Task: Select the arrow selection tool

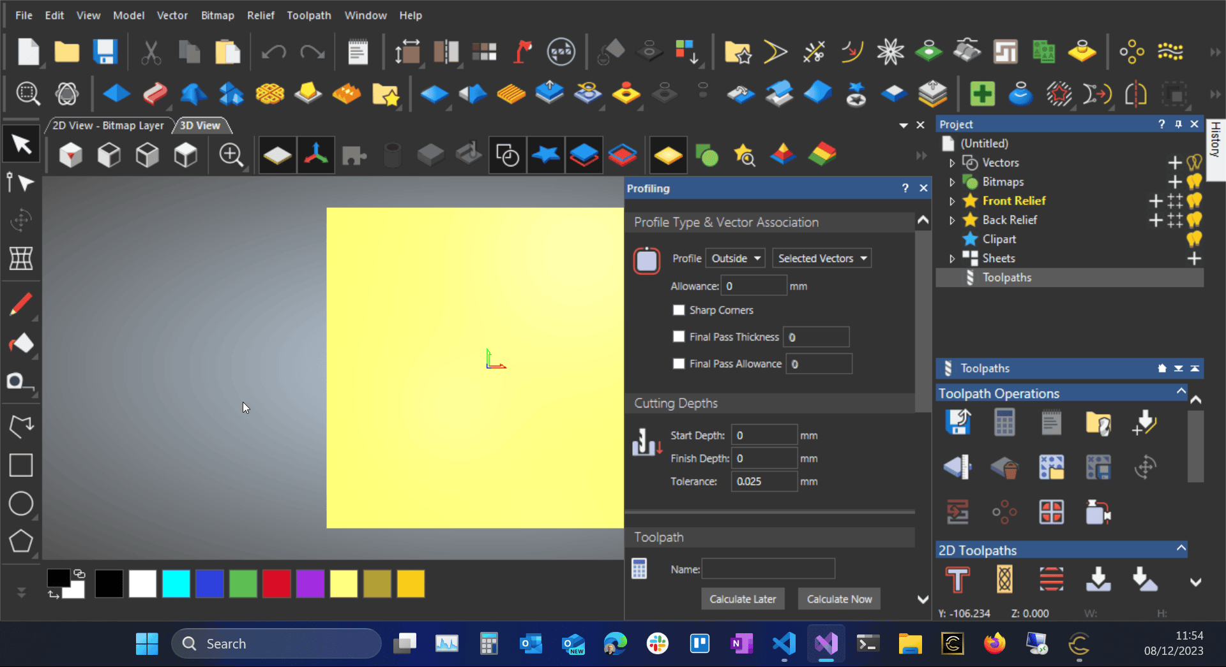Action: pos(21,145)
